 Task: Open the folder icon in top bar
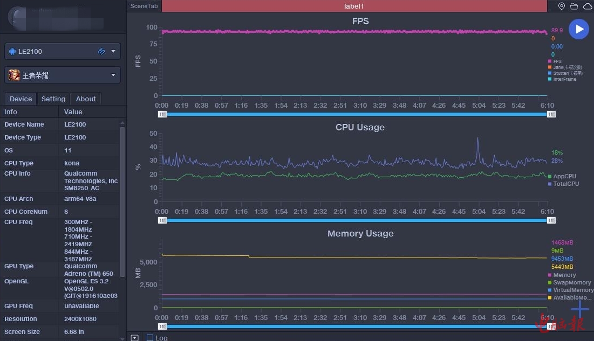click(x=574, y=6)
